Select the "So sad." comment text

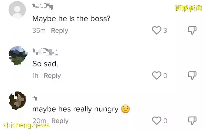pos(45,64)
